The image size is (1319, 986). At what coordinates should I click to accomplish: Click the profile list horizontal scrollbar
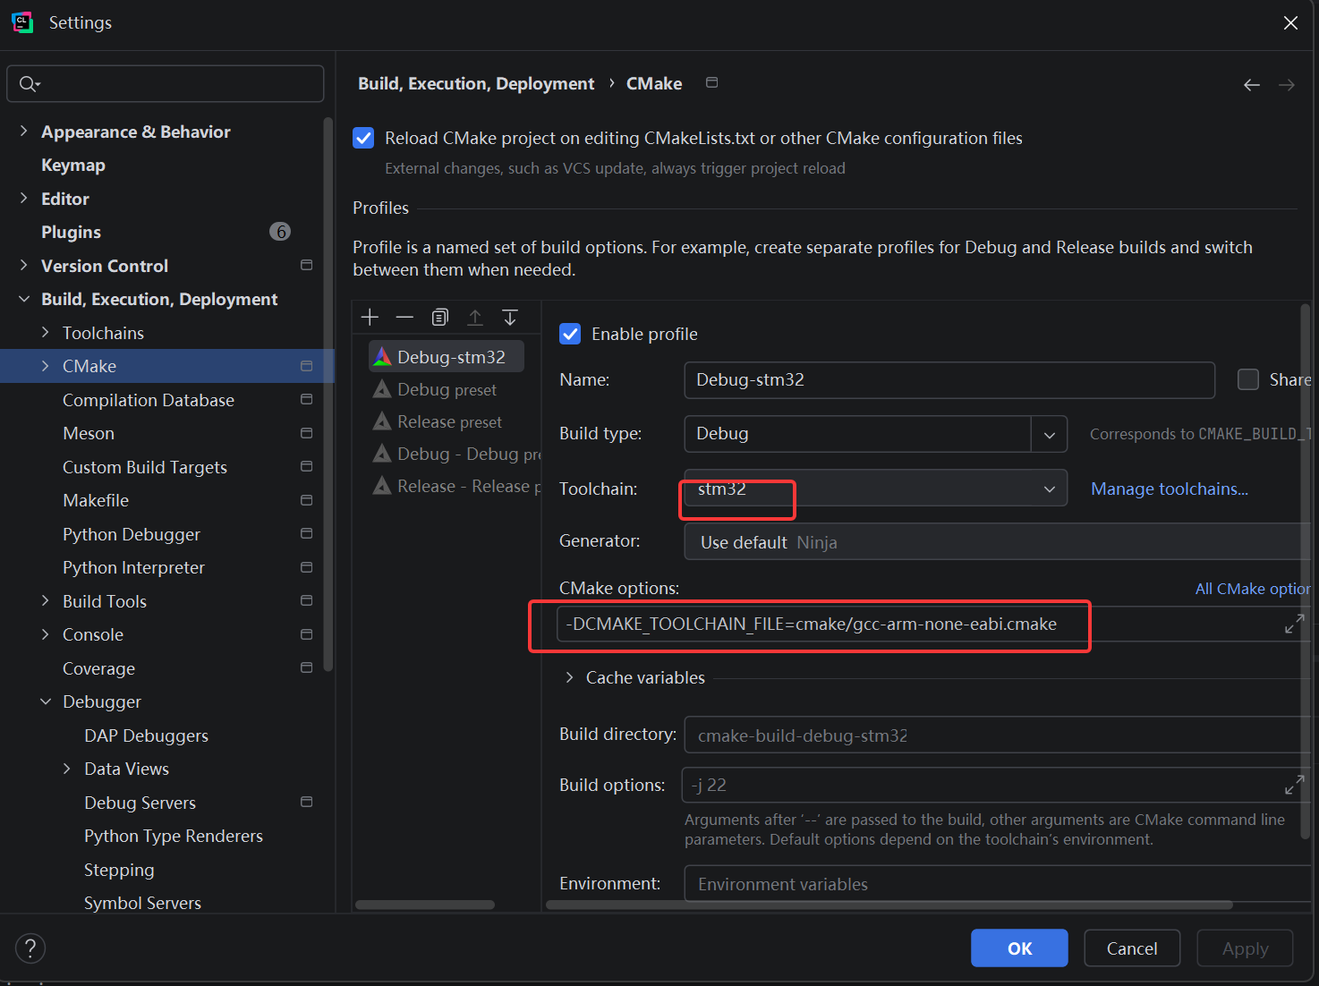[425, 905]
